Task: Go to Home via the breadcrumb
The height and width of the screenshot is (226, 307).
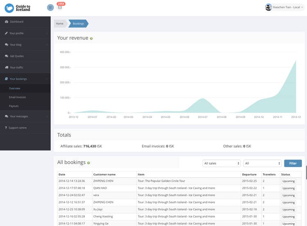Action: pyautogui.click(x=60, y=24)
